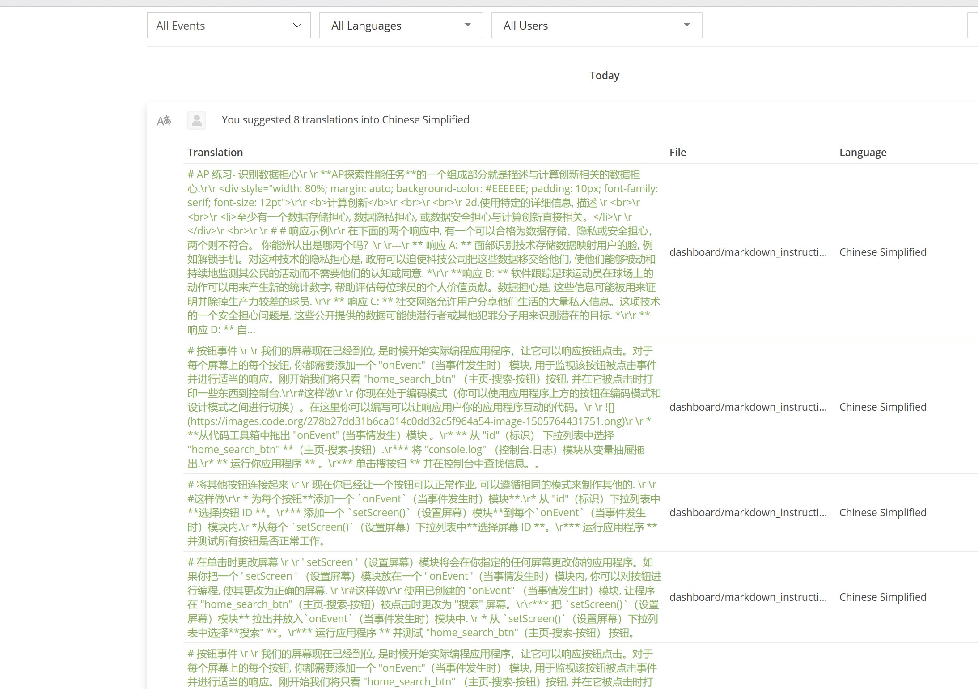The width and height of the screenshot is (978, 689).
Task: Click the '8 translations into Chinese Simplified' summary
Action: (x=345, y=120)
